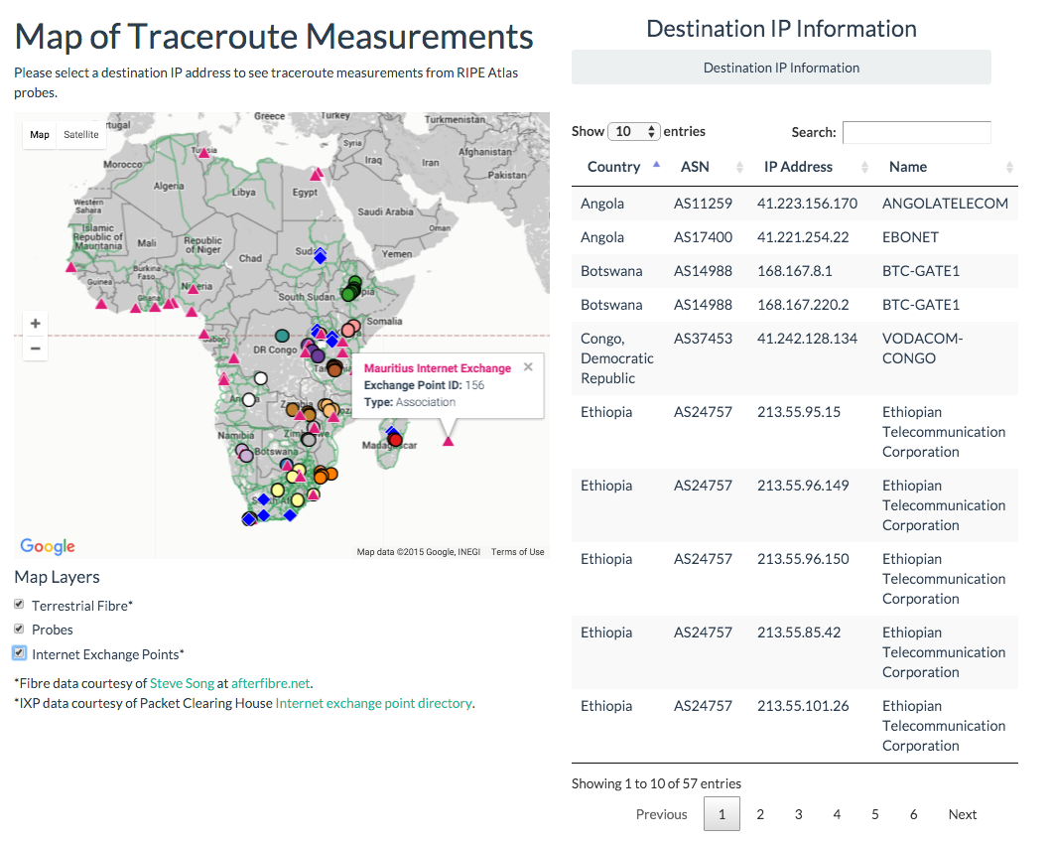Click the Congo, Democratic Republic country cell
Viewport: 1051px width, 842px height.
[x=616, y=358]
